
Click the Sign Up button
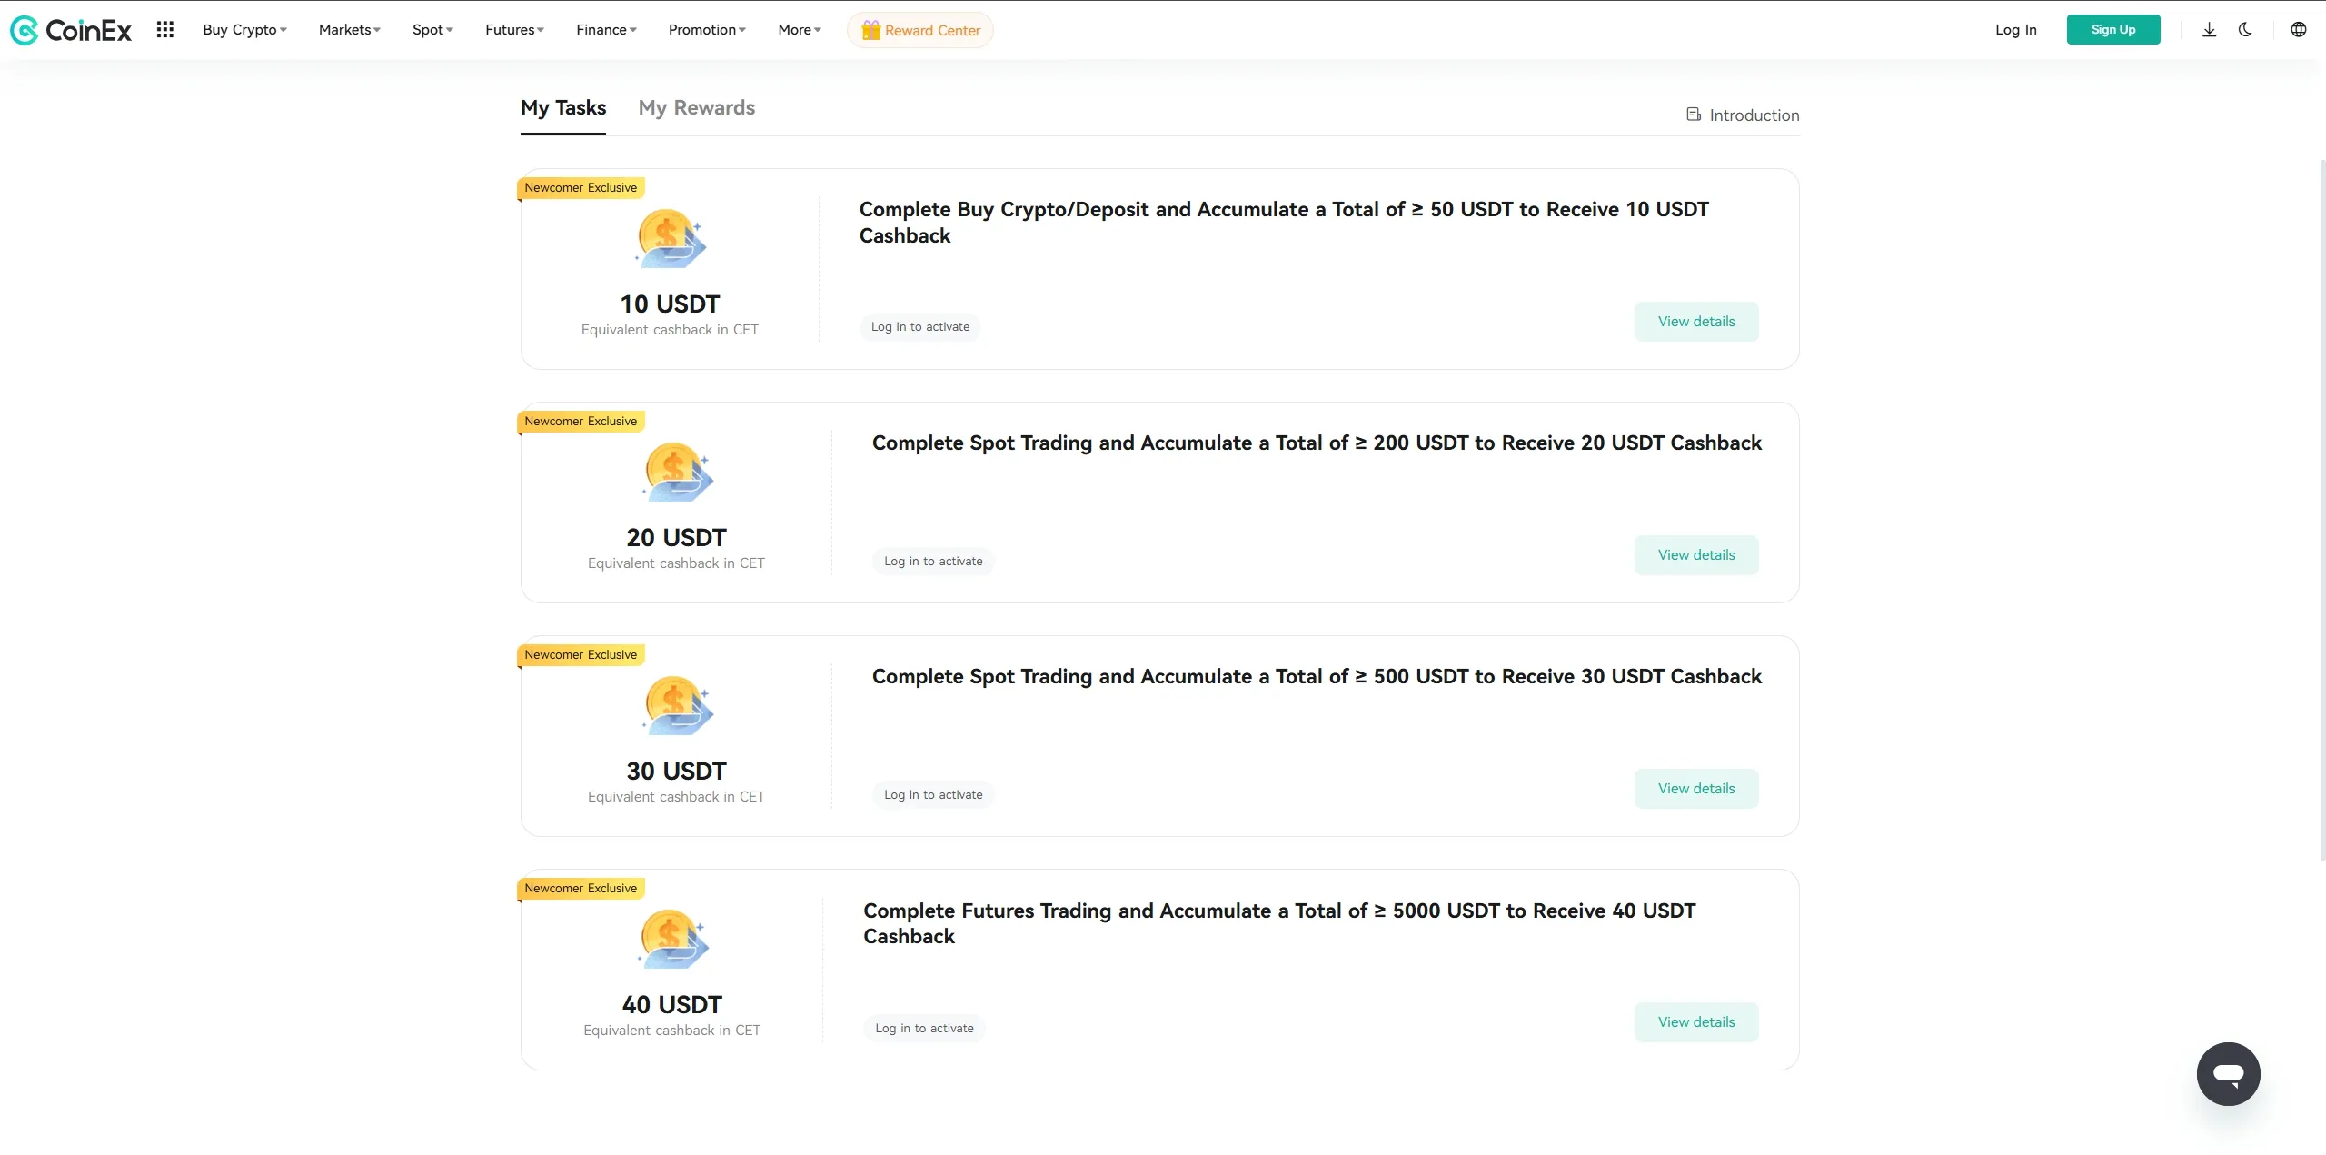coord(2112,30)
